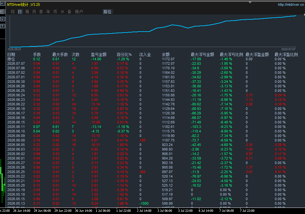Select the 2026.06.10 date row

click(16, 131)
